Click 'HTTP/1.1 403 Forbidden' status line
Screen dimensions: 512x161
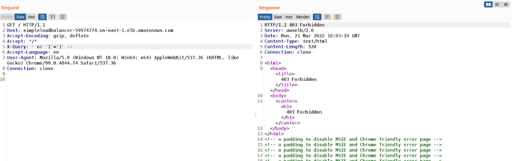(294, 25)
